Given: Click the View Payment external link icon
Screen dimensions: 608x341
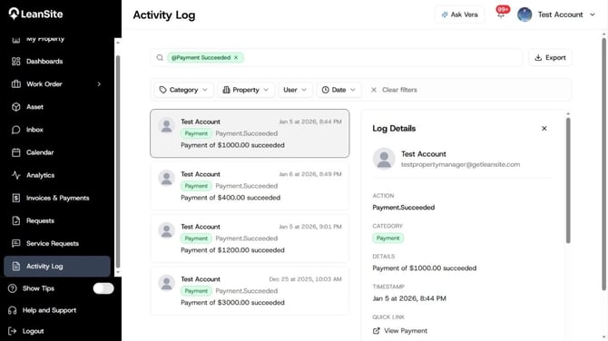Looking at the screenshot, I should (376, 331).
